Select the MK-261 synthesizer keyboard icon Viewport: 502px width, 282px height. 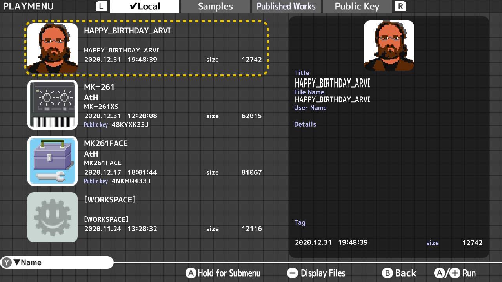click(x=53, y=105)
